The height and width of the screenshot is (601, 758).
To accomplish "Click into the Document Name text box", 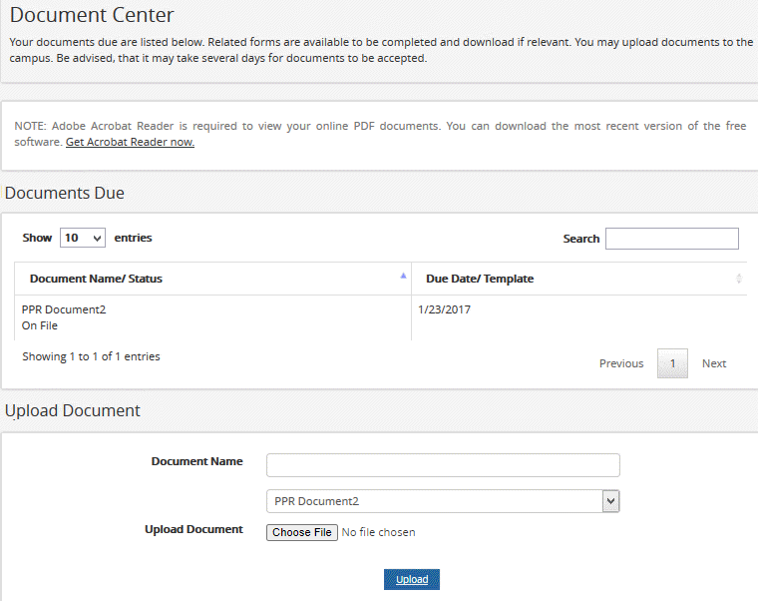I will (x=443, y=465).
